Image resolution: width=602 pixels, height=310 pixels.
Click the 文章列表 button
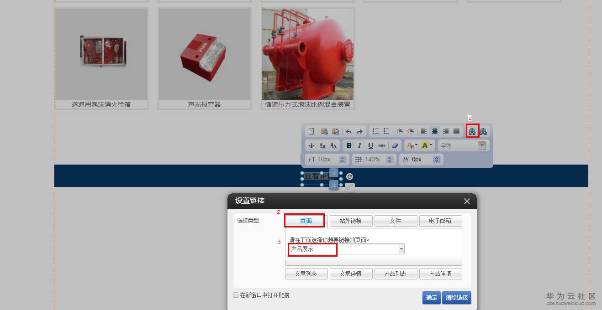tap(306, 274)
